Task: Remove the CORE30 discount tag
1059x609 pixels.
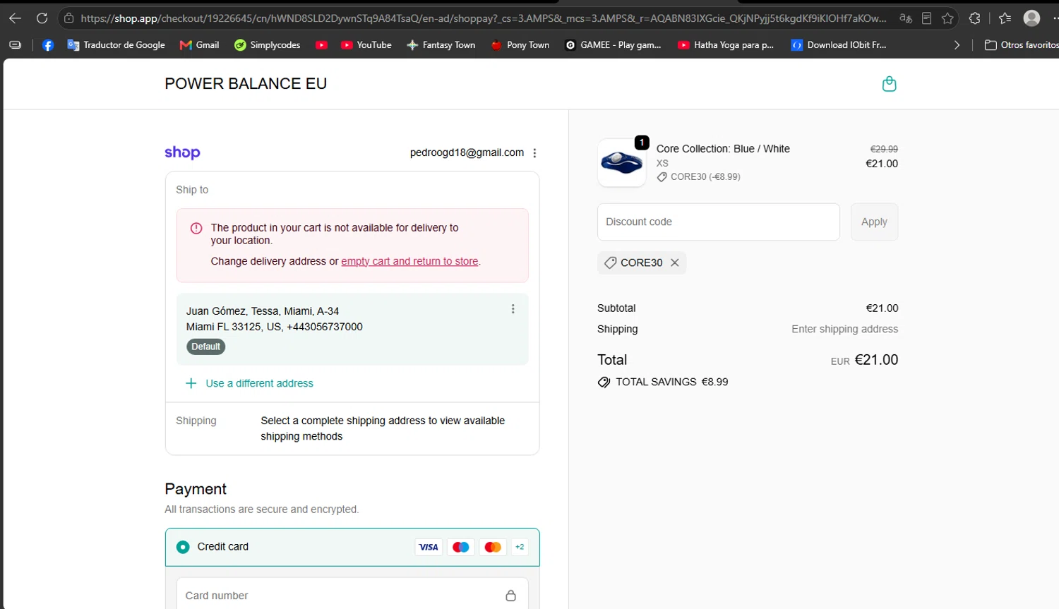Action: tap(675, 263)
